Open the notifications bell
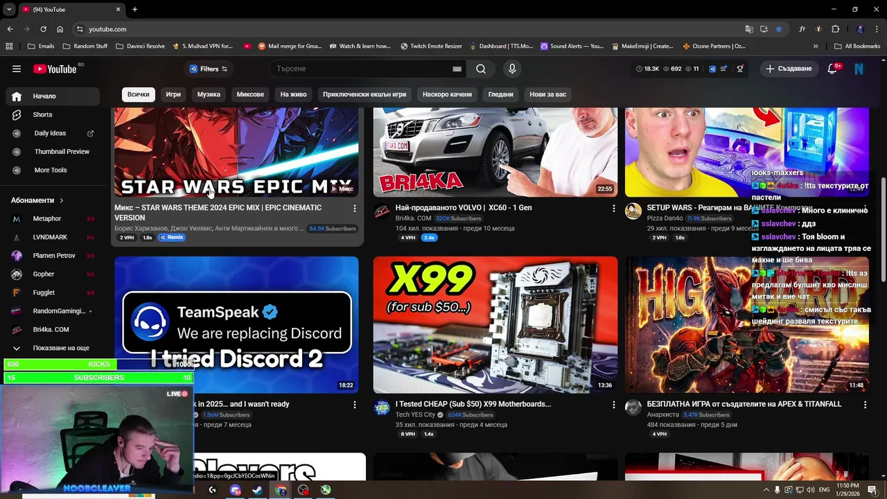Viewport: 887px width, 499px height. tap(833, 69)
